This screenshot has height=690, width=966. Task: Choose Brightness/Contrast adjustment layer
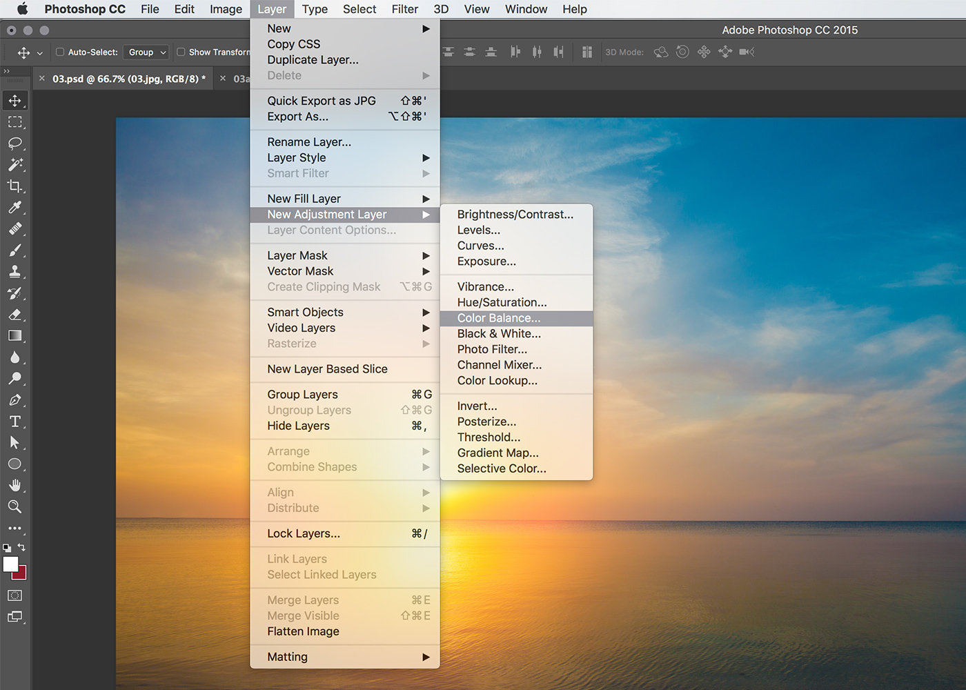coord(517,214)
